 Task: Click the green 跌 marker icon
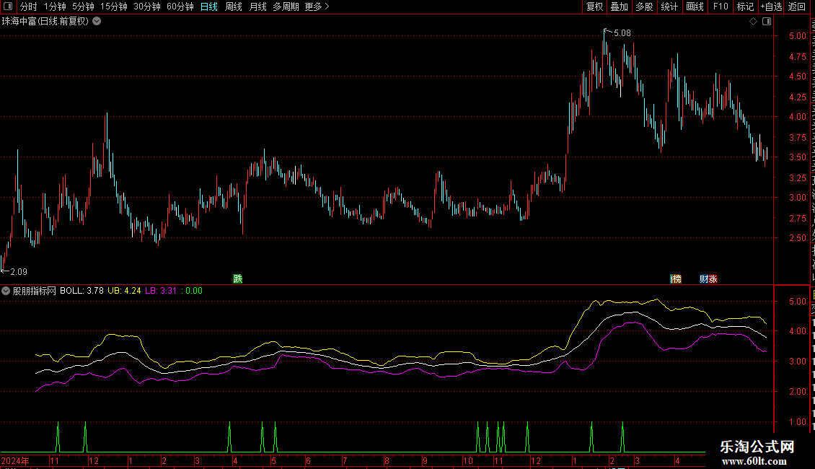(238, 279)
